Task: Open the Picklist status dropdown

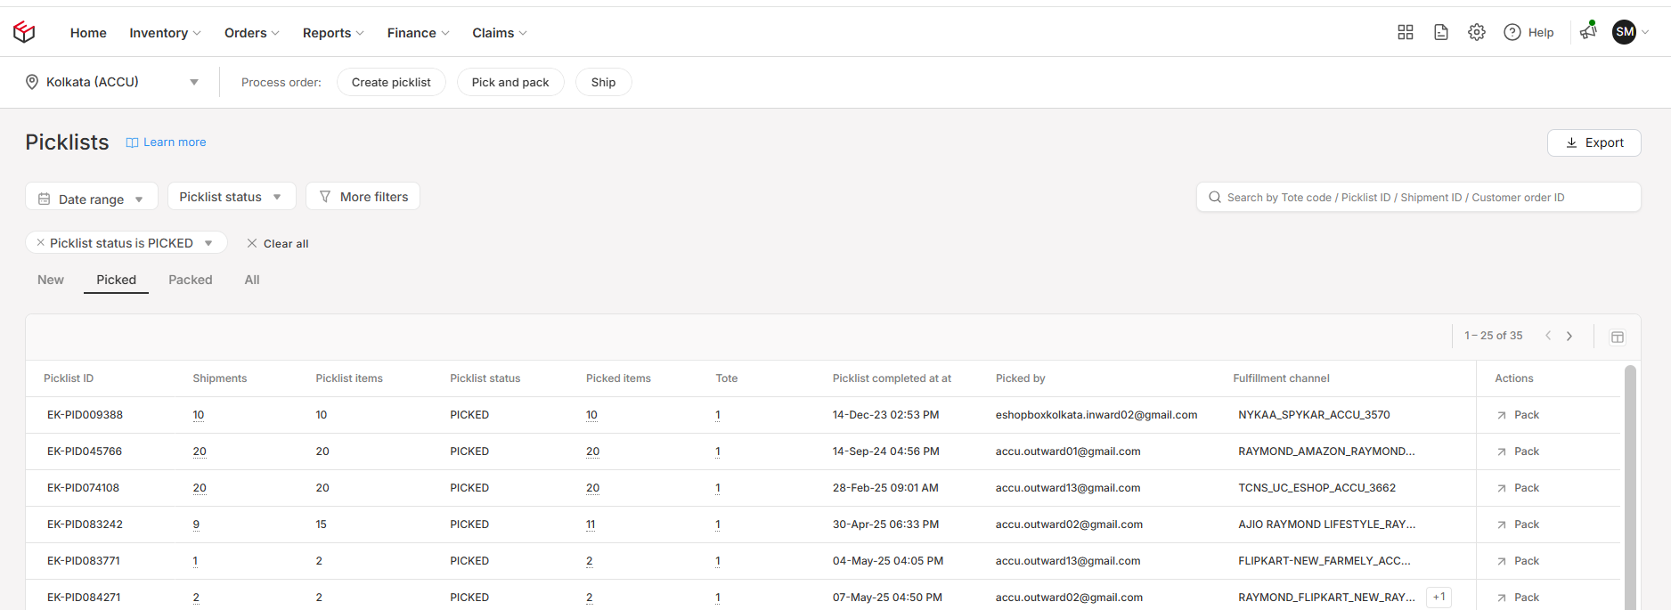Action: pyautogui.click(x=232, y=197)
